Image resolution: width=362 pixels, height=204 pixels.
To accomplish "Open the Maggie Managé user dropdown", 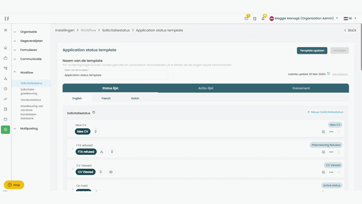I will click(x=304, y=18).
